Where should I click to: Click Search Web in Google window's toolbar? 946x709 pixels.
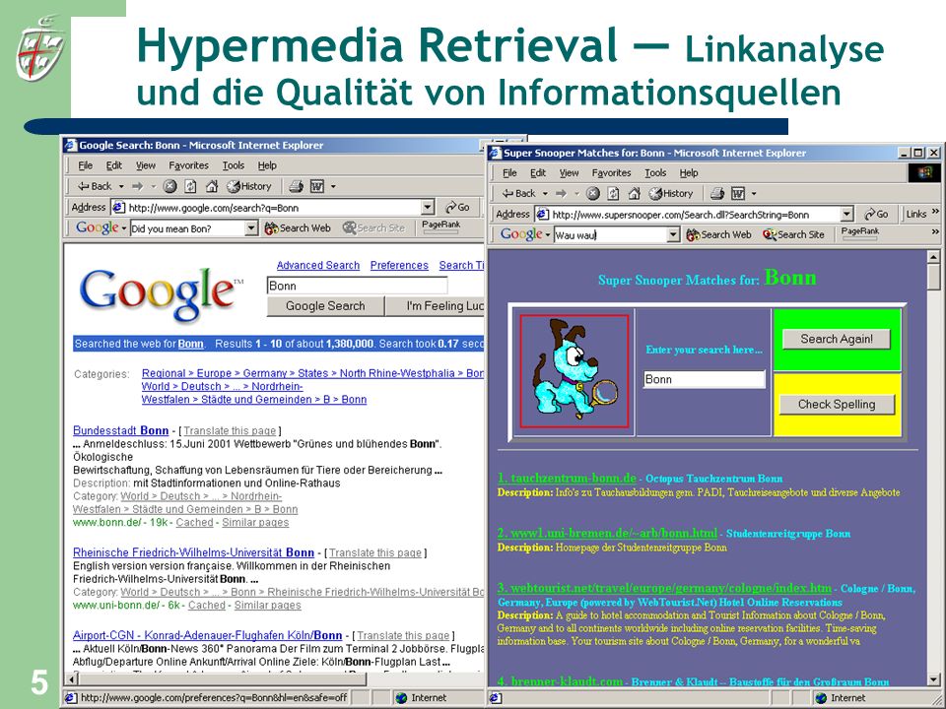click(x=298, y=227)
